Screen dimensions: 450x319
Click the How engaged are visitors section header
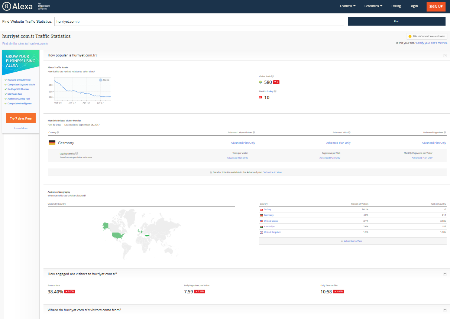pyautogui.click(x=247, y=274)
